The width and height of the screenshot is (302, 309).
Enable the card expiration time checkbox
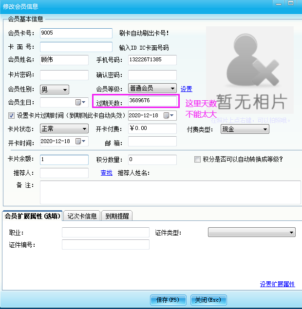click(12, 116)
